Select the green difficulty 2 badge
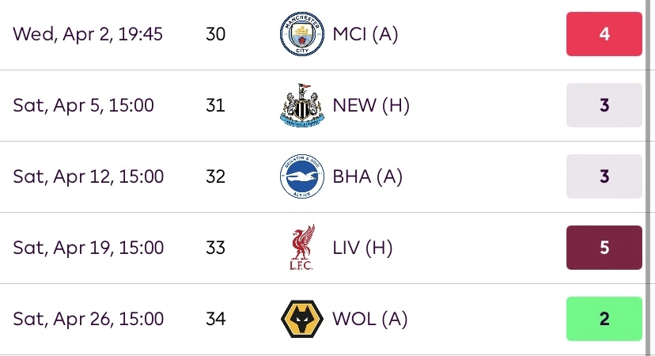 click(604, 319)
